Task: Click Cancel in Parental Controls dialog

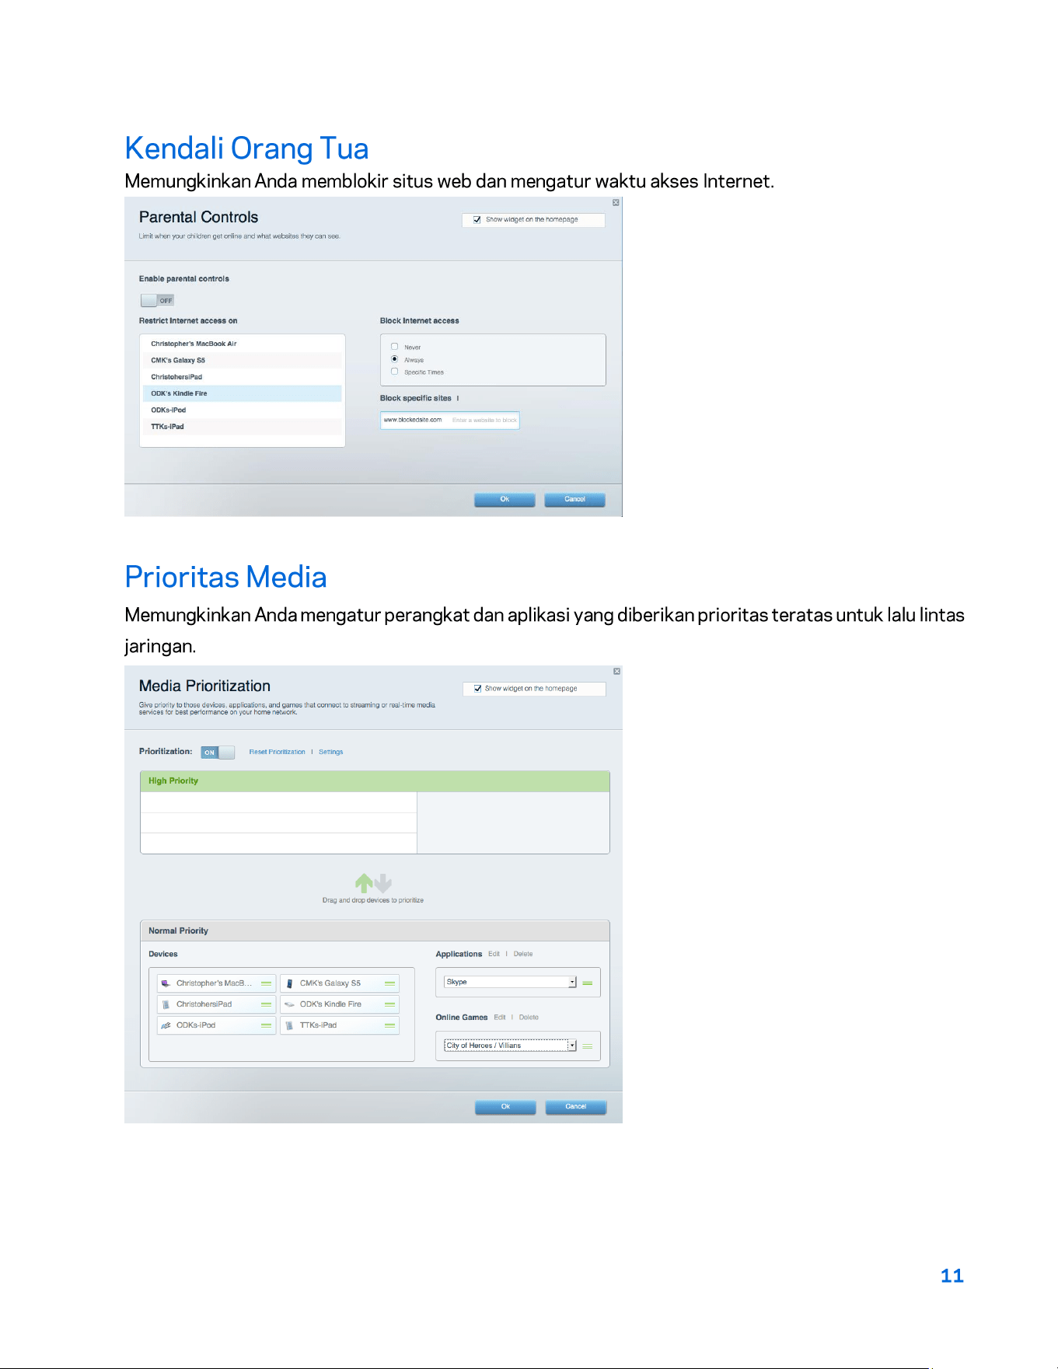Action: 574,499
